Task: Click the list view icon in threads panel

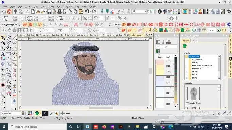Action: click(x=158, y=42)
